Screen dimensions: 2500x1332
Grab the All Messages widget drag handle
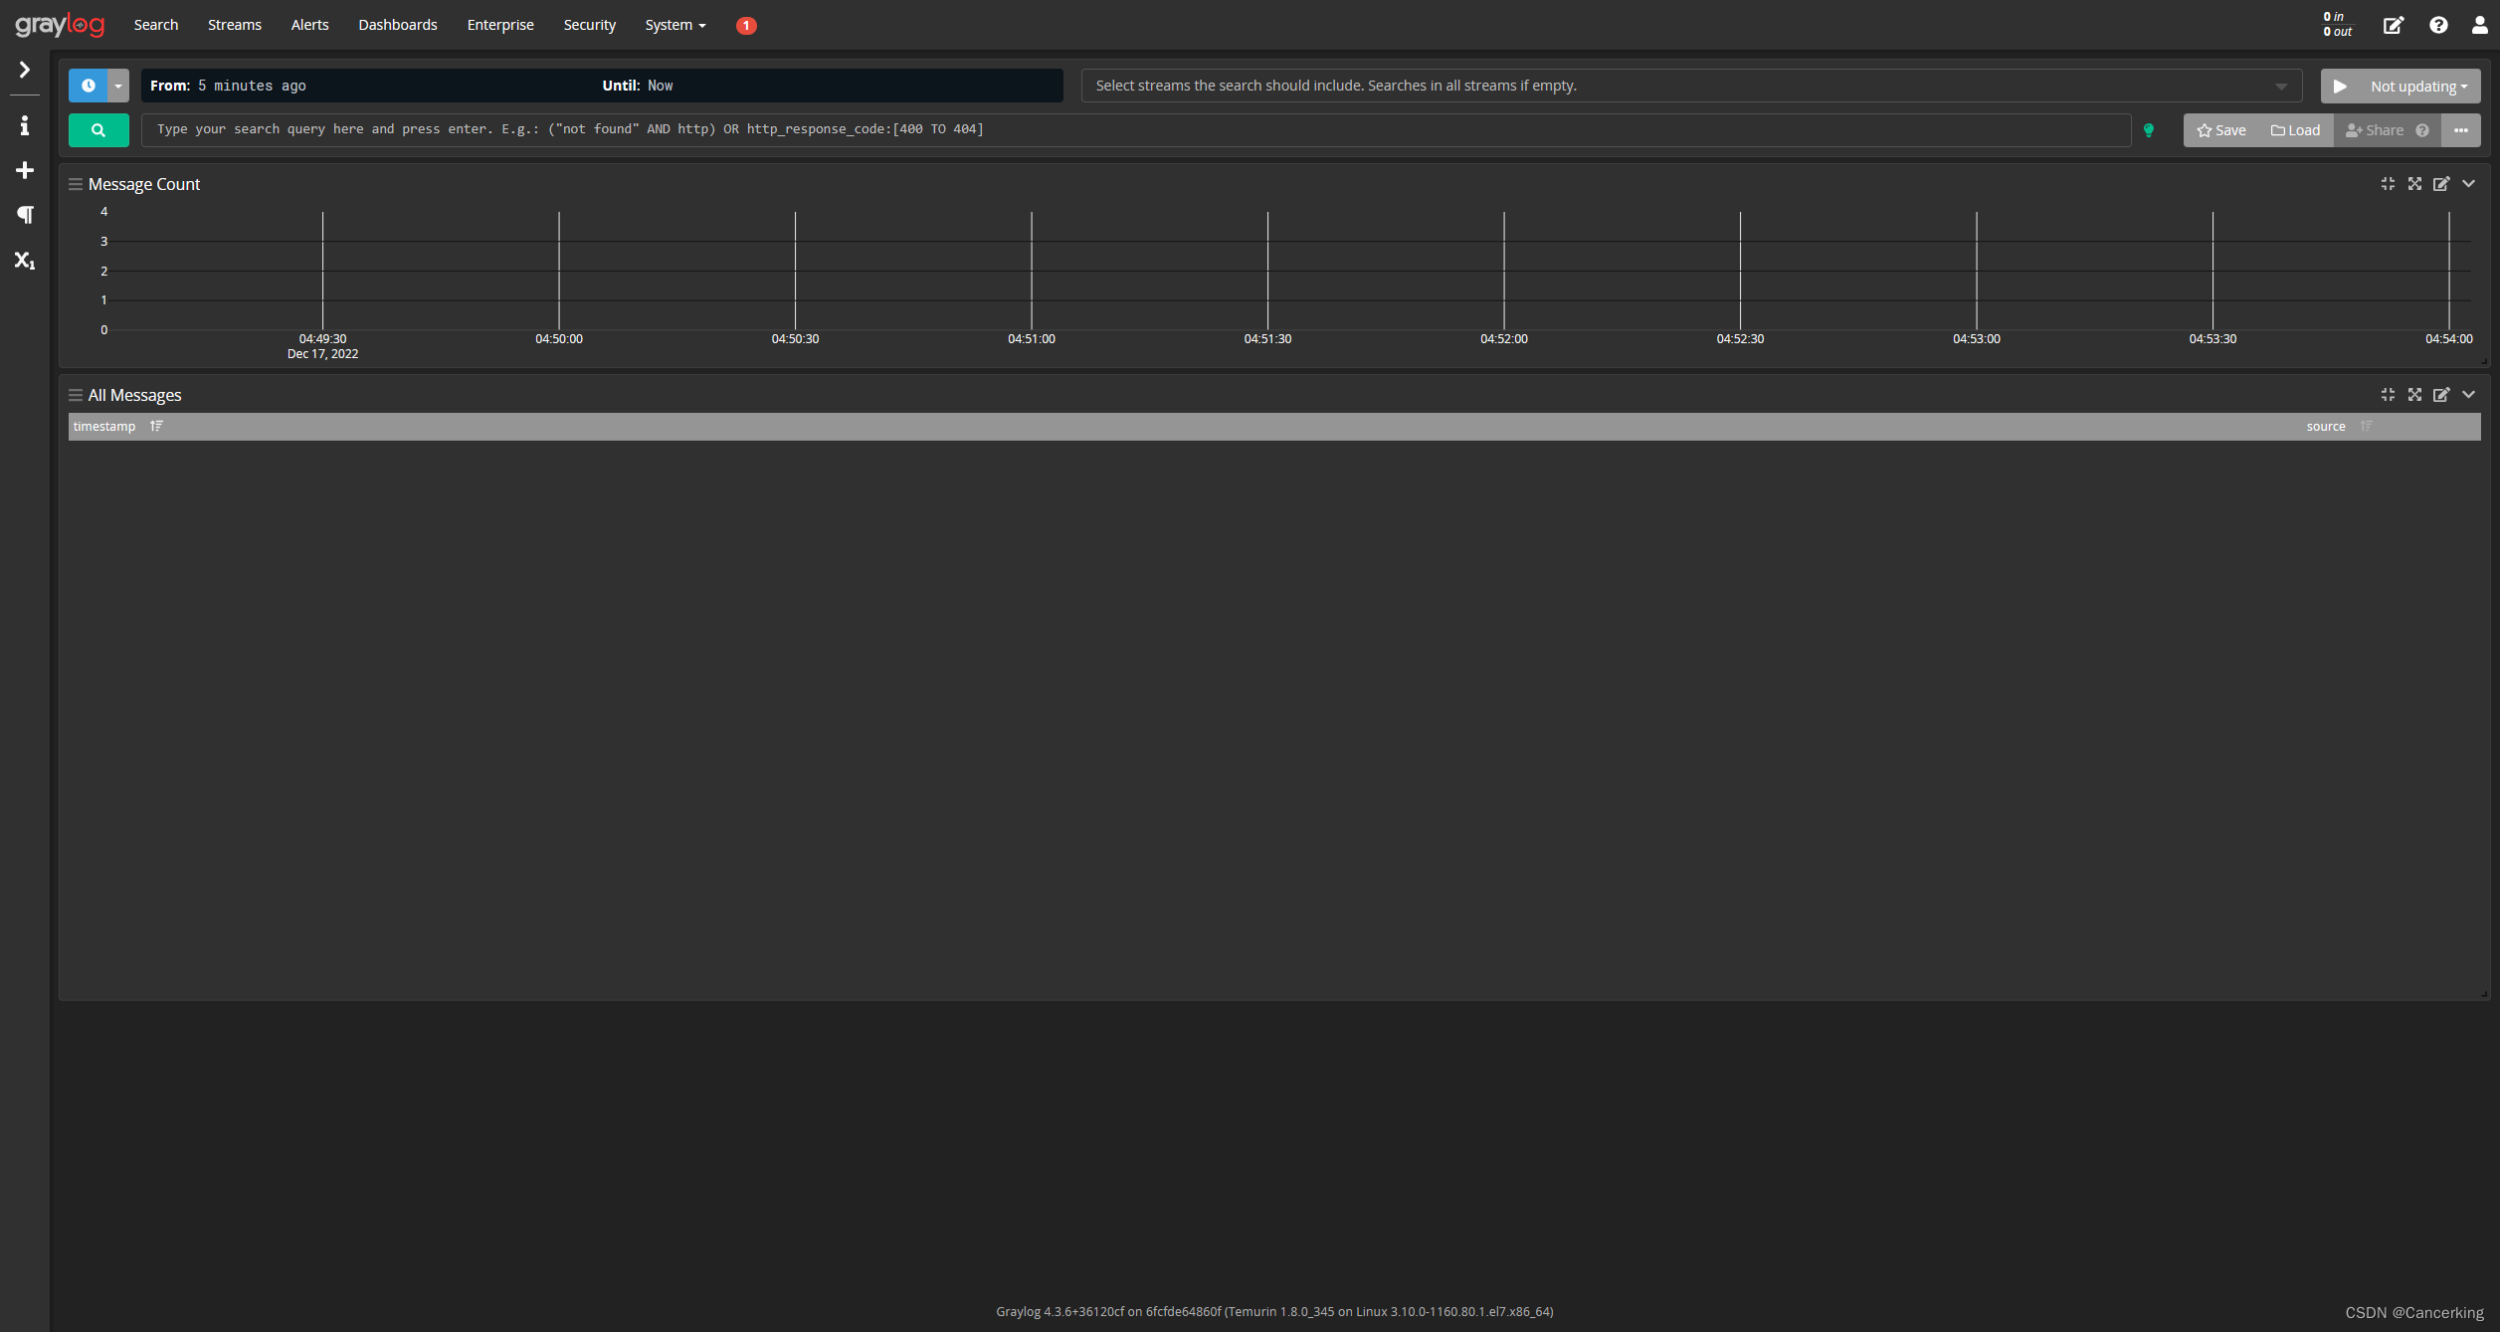tap(76, 395)
